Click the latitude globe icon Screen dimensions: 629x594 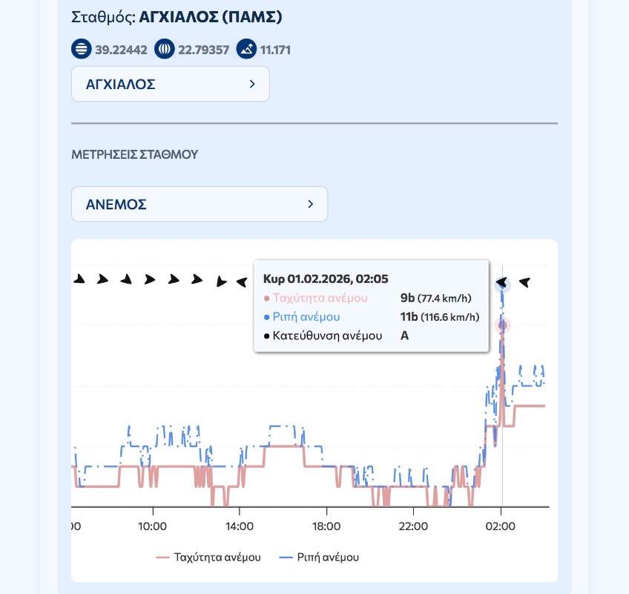tap(81, 50)
